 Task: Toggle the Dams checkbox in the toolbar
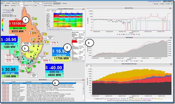pos(4,5)
